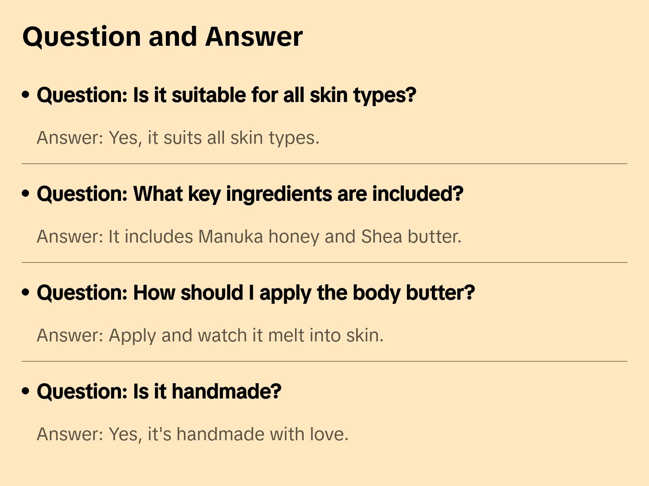649x486 pixels.
Task: Click the words "Shea butter" in the answer
Action: point(411,237)
